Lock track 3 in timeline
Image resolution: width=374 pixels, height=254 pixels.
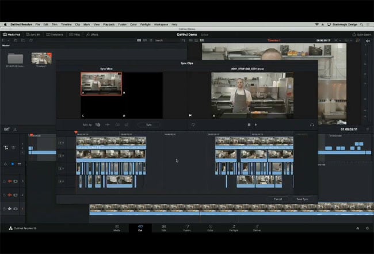[x=4, y=181]
